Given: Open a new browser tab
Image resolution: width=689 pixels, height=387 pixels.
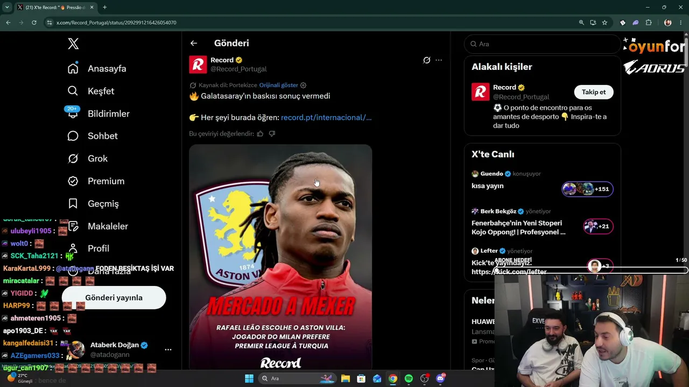Looking at the screenshot, I should pos(104,8).
